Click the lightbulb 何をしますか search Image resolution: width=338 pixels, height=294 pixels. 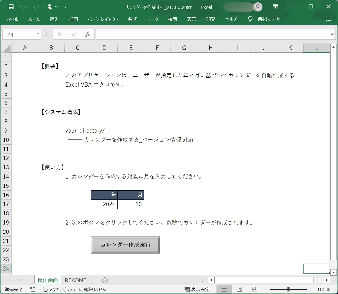(264, 19)
